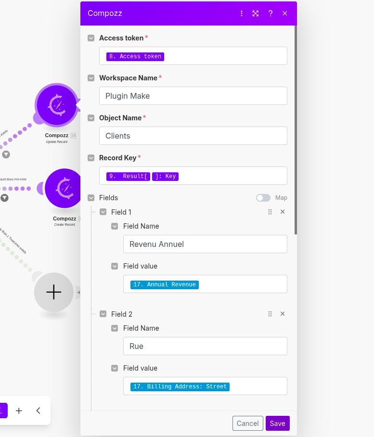374x437 pixels.
Task: Open the Compozz module overflow menu
Action: (242, 13)
